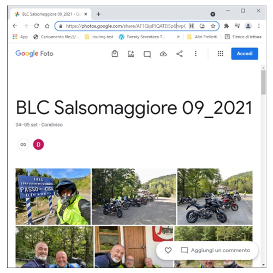Open the print shop bag icon
The height and width of the screenshot is (273, 273).
(x=115, y=54)
